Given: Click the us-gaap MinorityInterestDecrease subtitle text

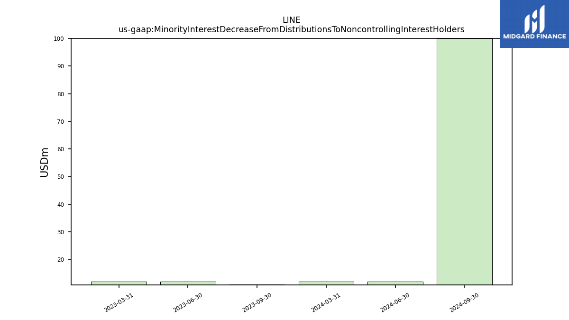Looking at the screenshot, I should click(291, 30).
